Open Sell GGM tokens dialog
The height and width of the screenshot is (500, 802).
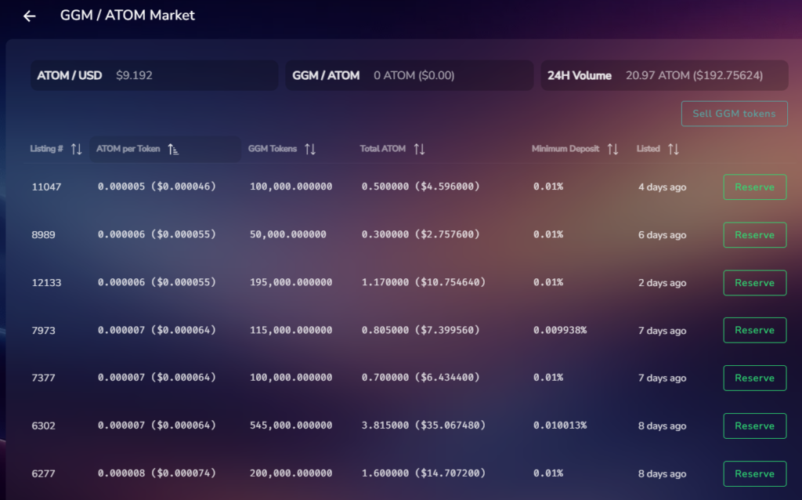coord(734,114)
